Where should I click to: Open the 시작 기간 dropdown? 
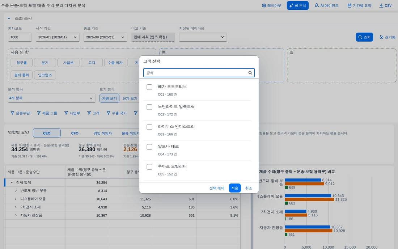click(58, 37)
